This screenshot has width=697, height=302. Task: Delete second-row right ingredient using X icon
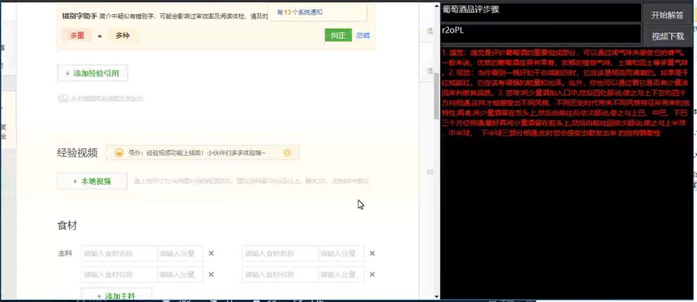click(372, 275)
